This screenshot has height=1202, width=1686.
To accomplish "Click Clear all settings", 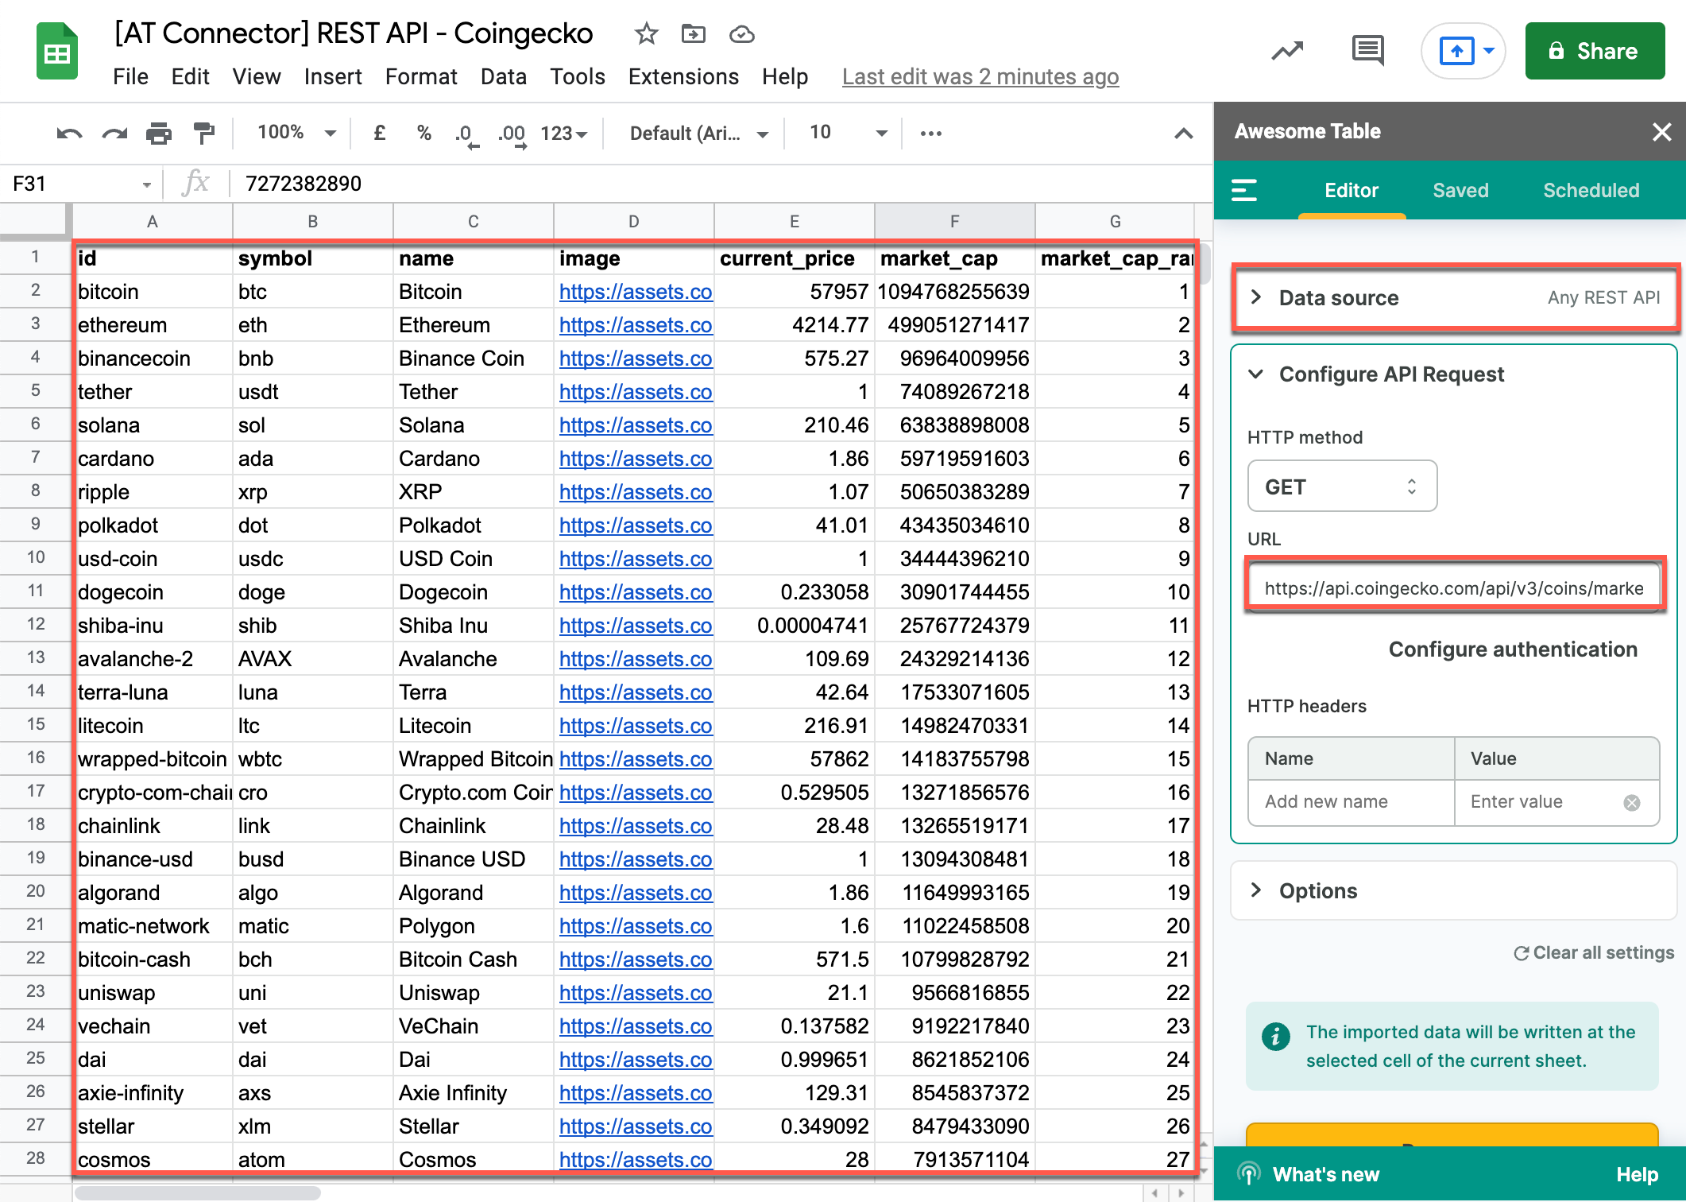I will coord(1594,952).
